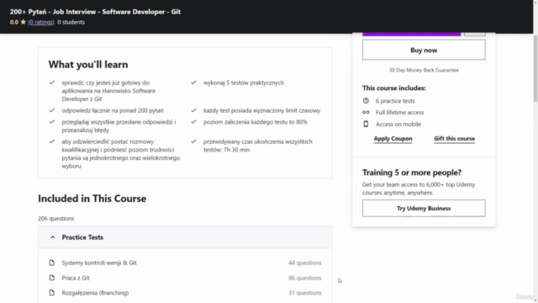The height and width of the screenshot is (303, 538).
Task: Click the file icon beside Rozgałęzienia (Branching)
Action: click(52, 293)
